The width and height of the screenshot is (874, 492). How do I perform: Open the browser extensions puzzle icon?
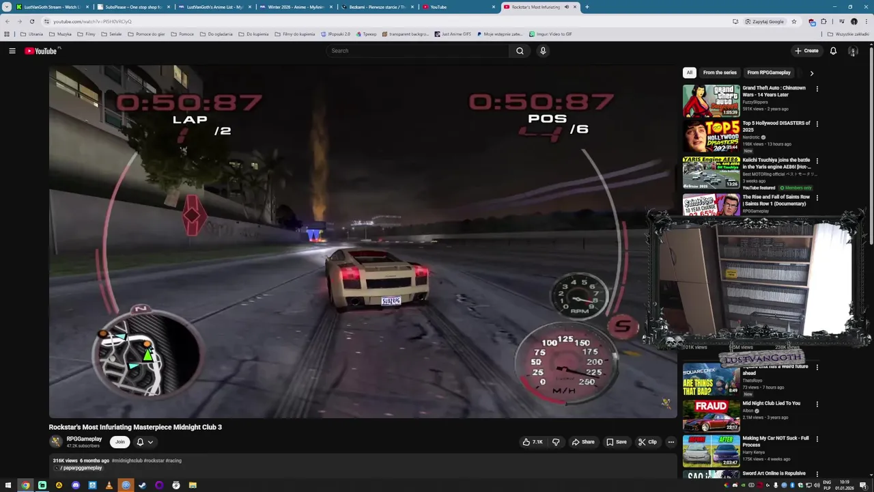pos(823,21)
